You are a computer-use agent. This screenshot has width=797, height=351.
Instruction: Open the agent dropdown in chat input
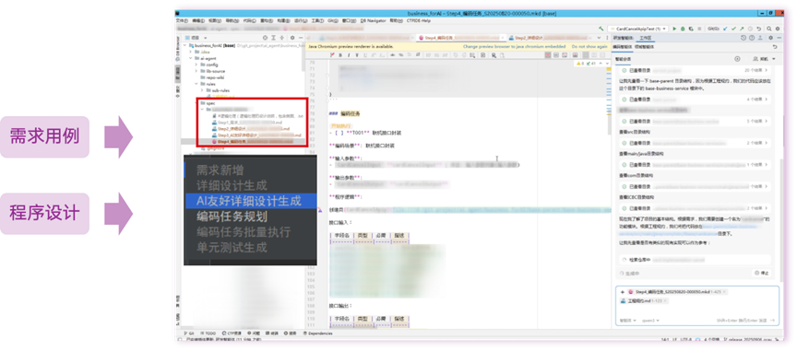pyautogui.click(x=628, y=321)
